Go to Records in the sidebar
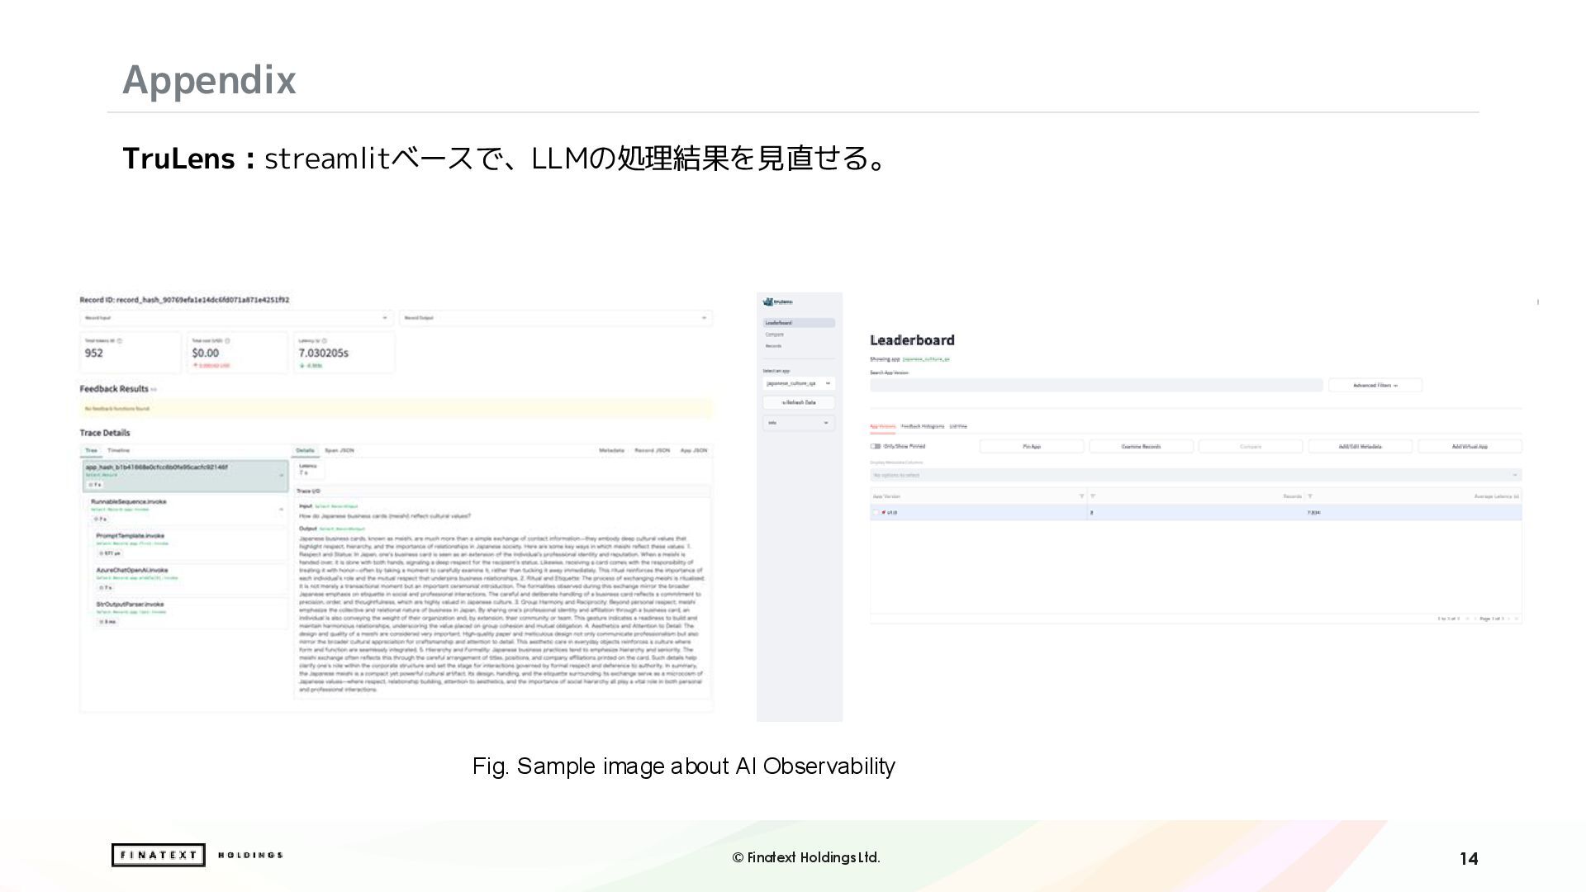The image size is (1586, 892). point(773,346)
